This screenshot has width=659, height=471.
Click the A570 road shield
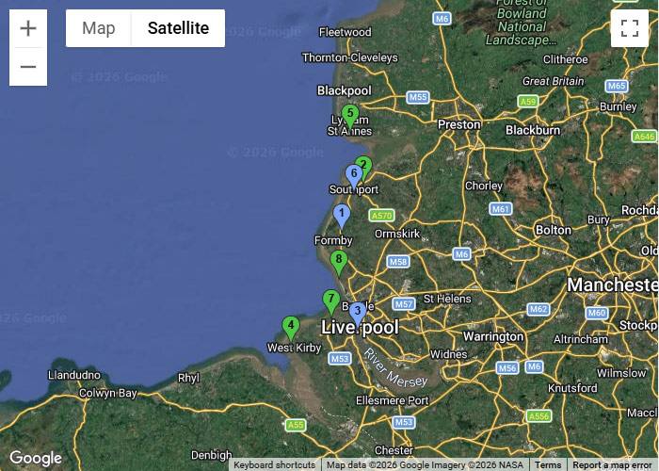tap(381, 216)
